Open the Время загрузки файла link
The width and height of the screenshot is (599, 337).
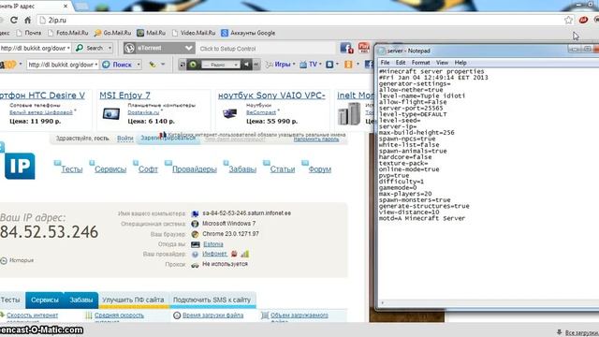point(212,315)
